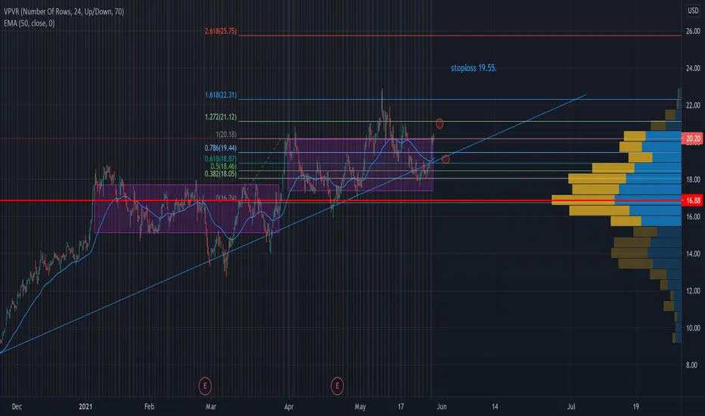
Task: Select the 'stoploss 19.55.' text annotation
Action: (x=474, y=68)
